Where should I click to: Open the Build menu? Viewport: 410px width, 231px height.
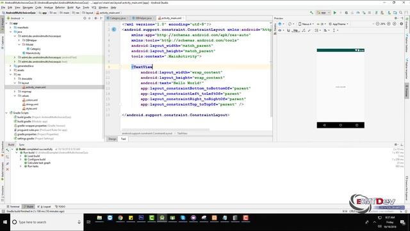click(x=70, y=8)
